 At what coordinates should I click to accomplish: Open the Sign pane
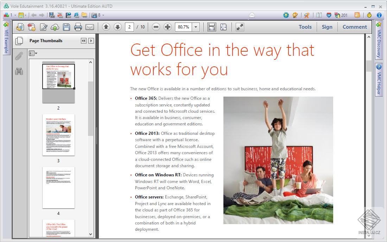coord(327,27)
